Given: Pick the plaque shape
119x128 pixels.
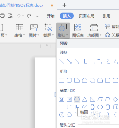Looking at the screenshot, I should [x=100, y=107].
